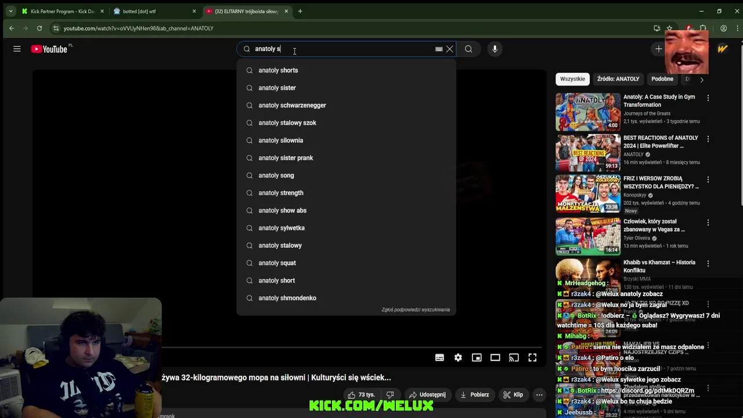Viewport: 743px width, 418px height.
Task: Select suggestion 'anatoly shorts'
Action: click(x=346, y=70)
